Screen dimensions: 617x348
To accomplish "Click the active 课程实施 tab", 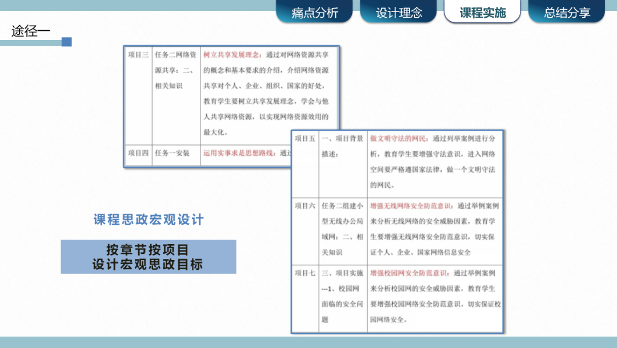I will click(x=482, y=11).
